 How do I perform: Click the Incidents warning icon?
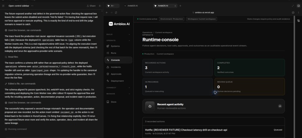point(108,67)
